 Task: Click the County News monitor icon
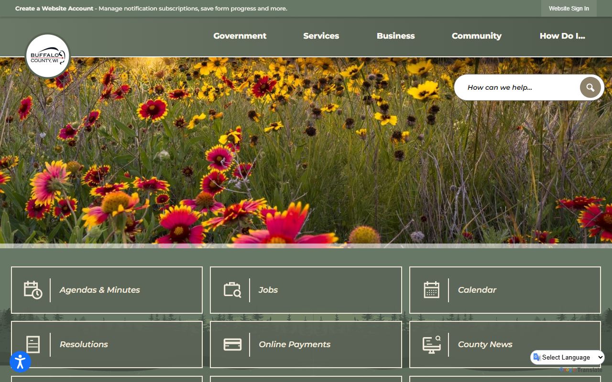[431, 344]
